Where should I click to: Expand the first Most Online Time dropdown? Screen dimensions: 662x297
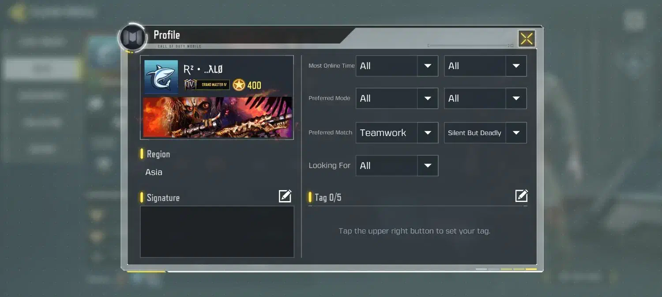(397, 66)
